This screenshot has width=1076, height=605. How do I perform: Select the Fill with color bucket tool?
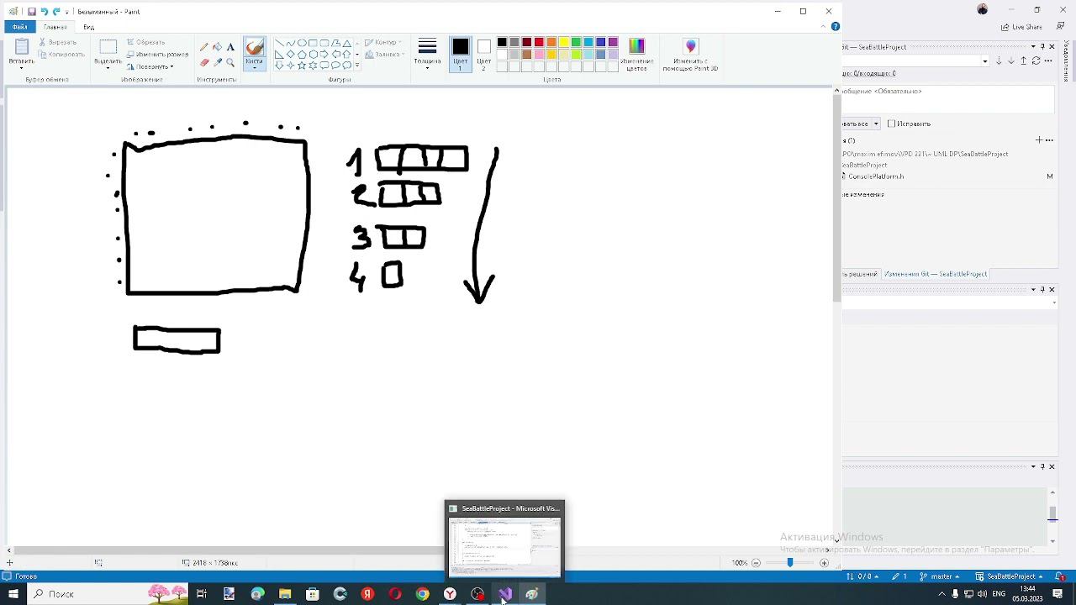coord(218,48)
